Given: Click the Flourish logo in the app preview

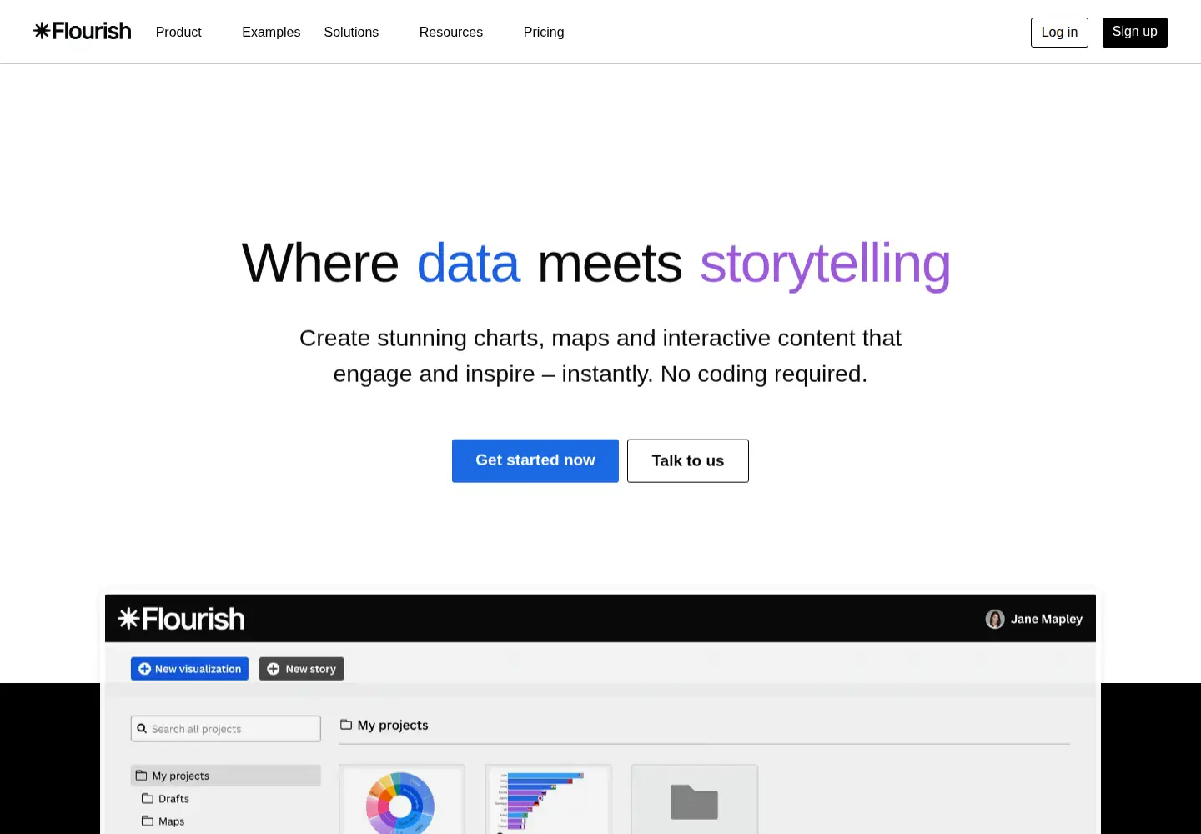Looking at the screenshot, I should [182, 619].
